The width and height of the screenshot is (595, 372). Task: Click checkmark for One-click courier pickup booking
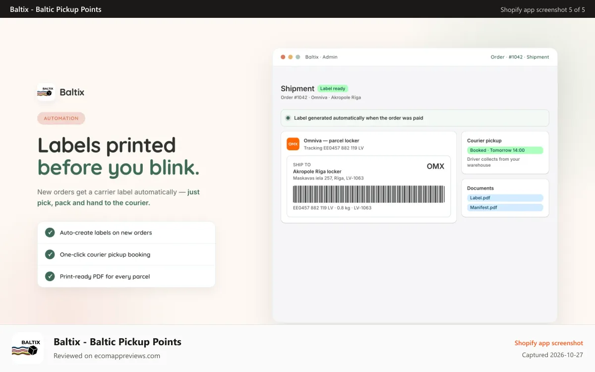click(50, 254)
